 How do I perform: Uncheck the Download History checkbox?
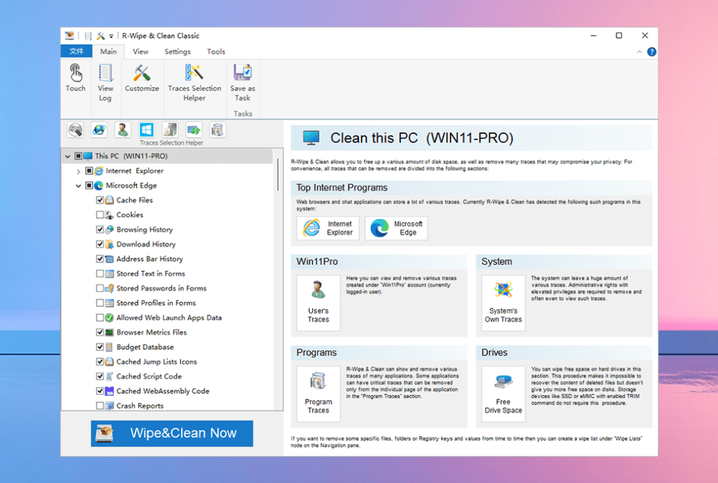[x=100, y=244]
